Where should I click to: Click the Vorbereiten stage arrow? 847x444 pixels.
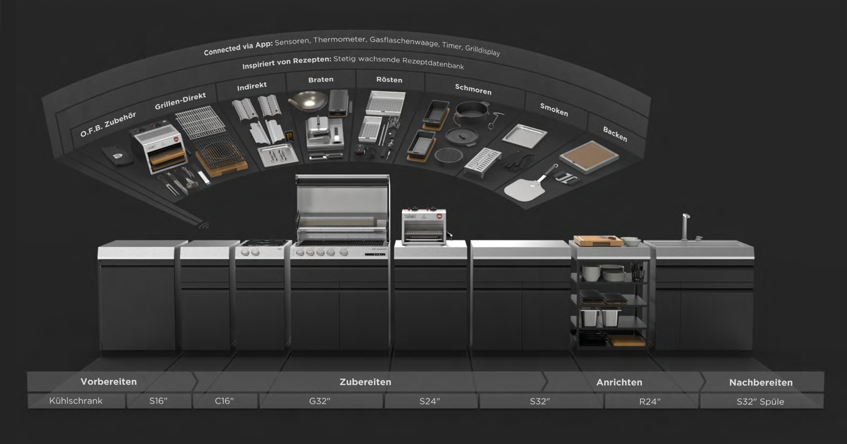109,382
